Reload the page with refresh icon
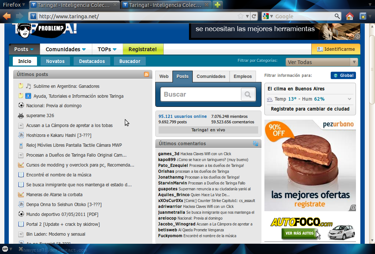375x254 pixels. [254, 16]
